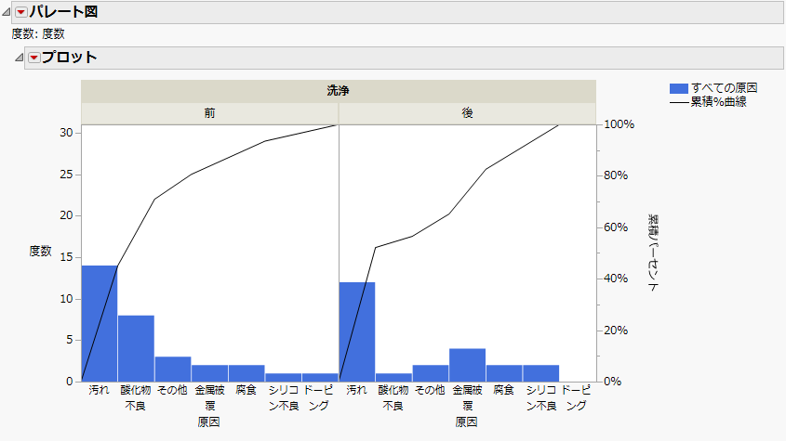Click the 100% tick label on right axis

(619, 124)
